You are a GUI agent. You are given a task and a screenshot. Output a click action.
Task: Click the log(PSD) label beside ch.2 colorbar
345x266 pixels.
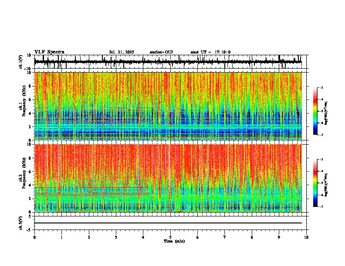point(326,185)
